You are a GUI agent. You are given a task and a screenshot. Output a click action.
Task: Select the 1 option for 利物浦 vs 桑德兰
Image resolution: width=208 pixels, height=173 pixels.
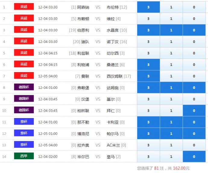pyautogui.click(x=171, y=65)
